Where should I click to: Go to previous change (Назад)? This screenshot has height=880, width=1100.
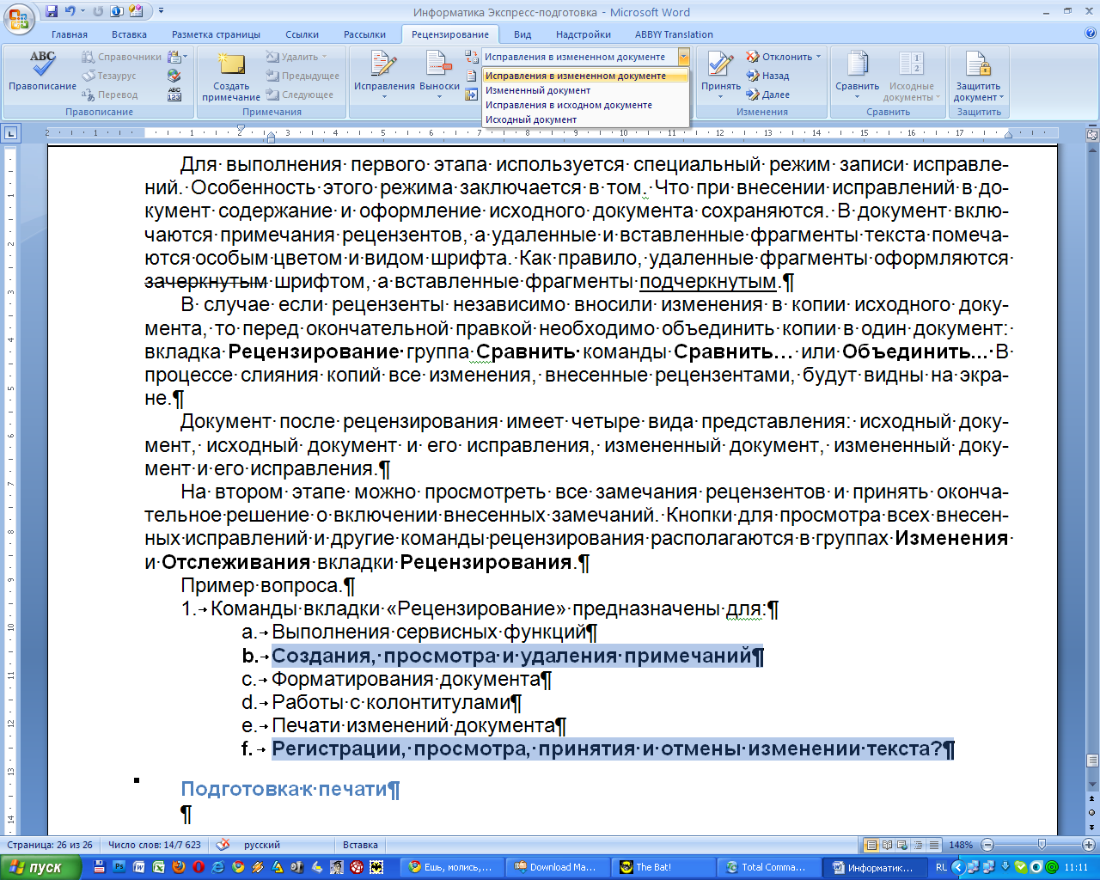[768, 76]
